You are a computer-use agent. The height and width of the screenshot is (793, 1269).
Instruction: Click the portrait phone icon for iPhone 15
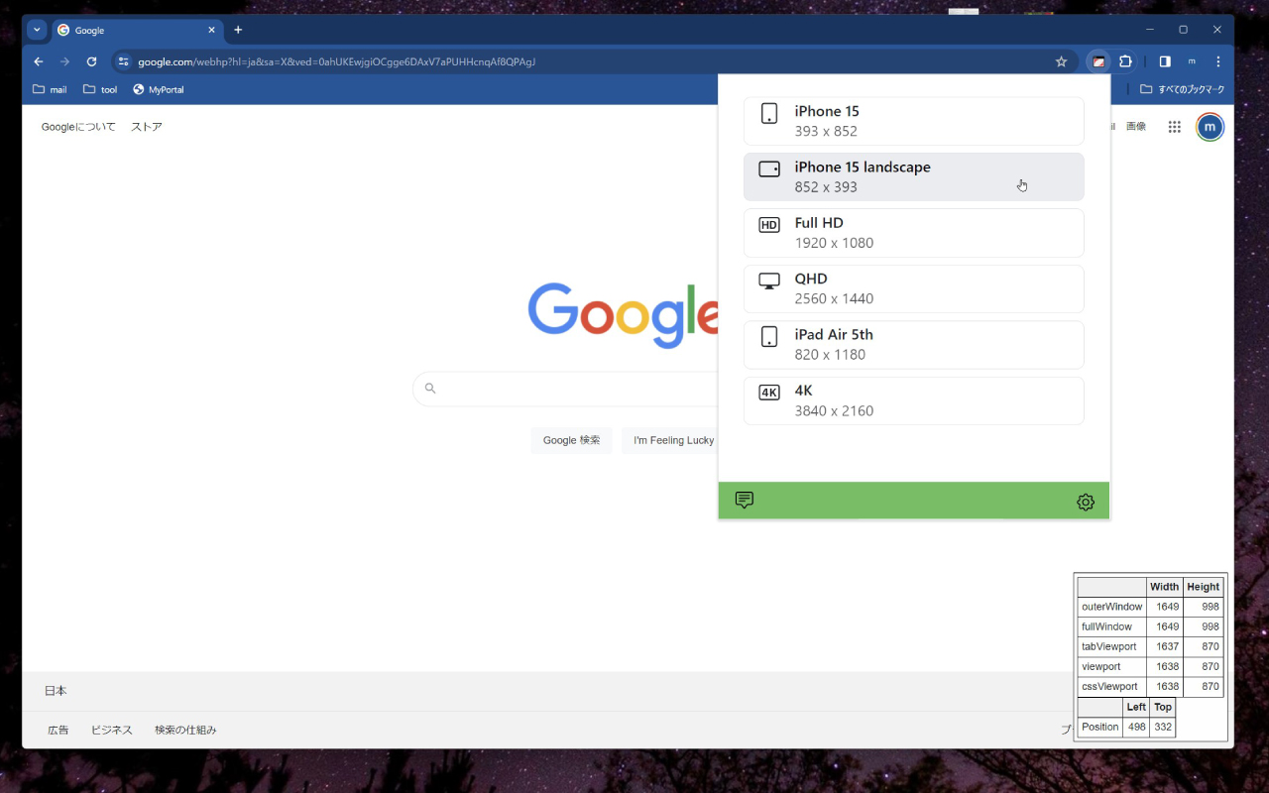coord(769,113)
